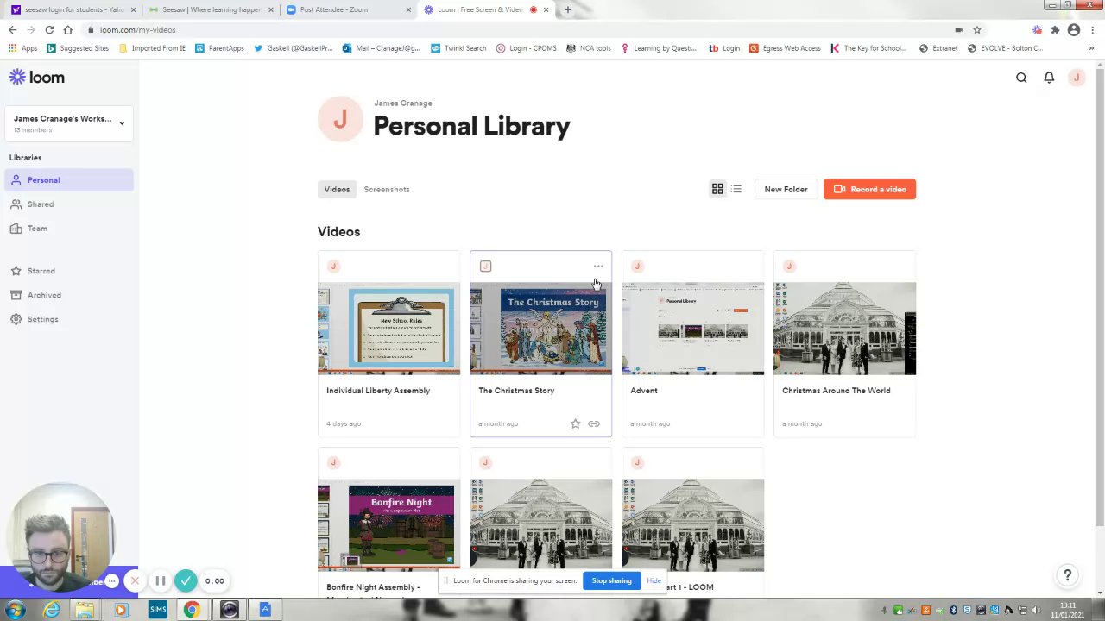This screenshot has height=621, width=1105.
Task: Open Windows Start menu
Action: click(15, 610)
